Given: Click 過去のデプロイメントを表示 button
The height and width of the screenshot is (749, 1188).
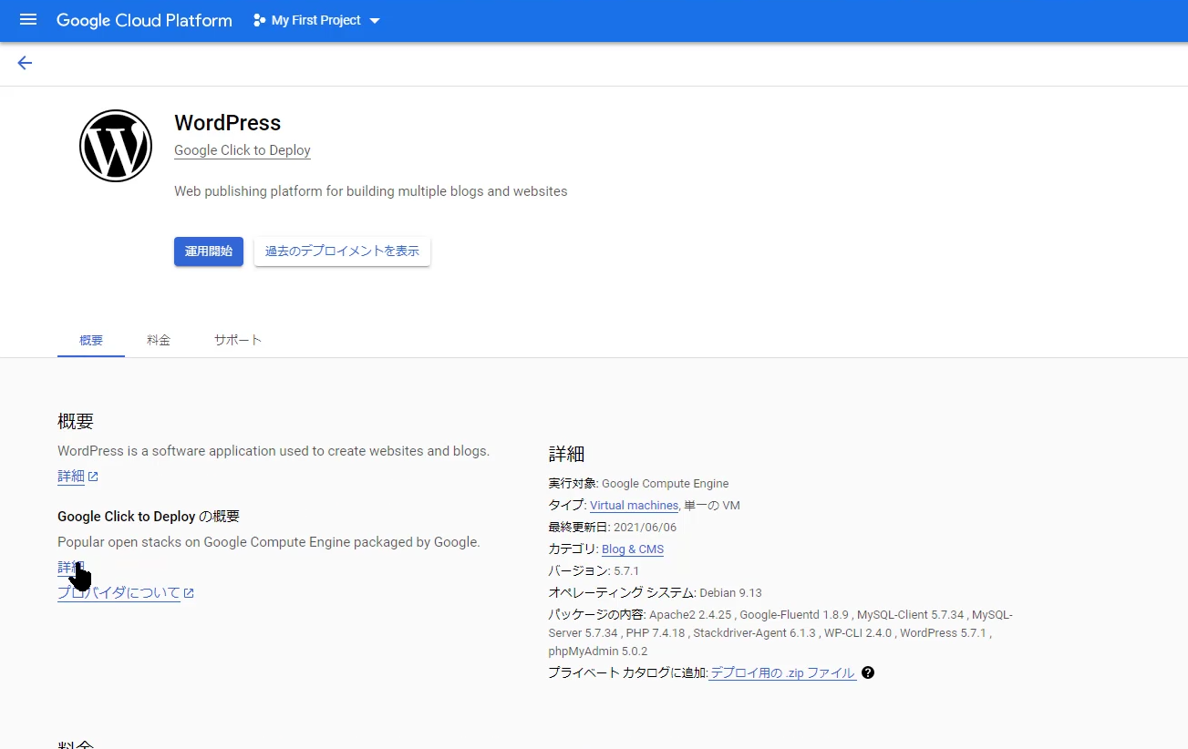Looking at the screenshot, I should point(342,251).
